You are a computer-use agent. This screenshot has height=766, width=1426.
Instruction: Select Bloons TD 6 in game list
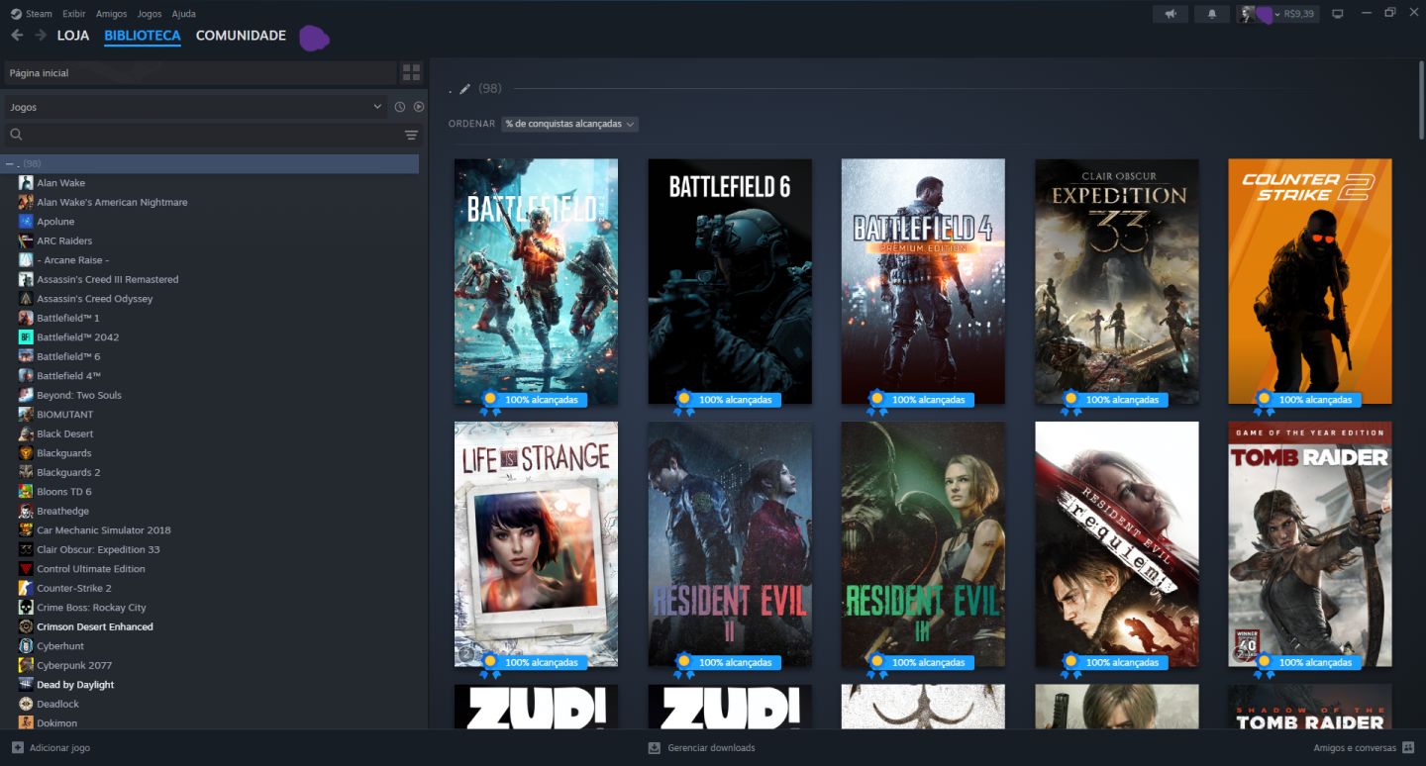64,492
